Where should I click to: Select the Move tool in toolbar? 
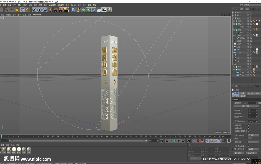[12, 10]
